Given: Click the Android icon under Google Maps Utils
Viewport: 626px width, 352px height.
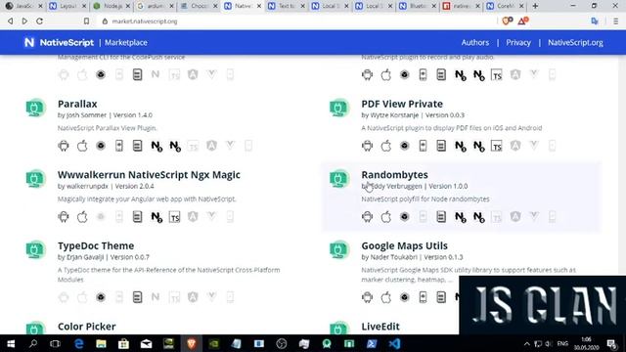Looking at the screenshot, I should point(368,297).
